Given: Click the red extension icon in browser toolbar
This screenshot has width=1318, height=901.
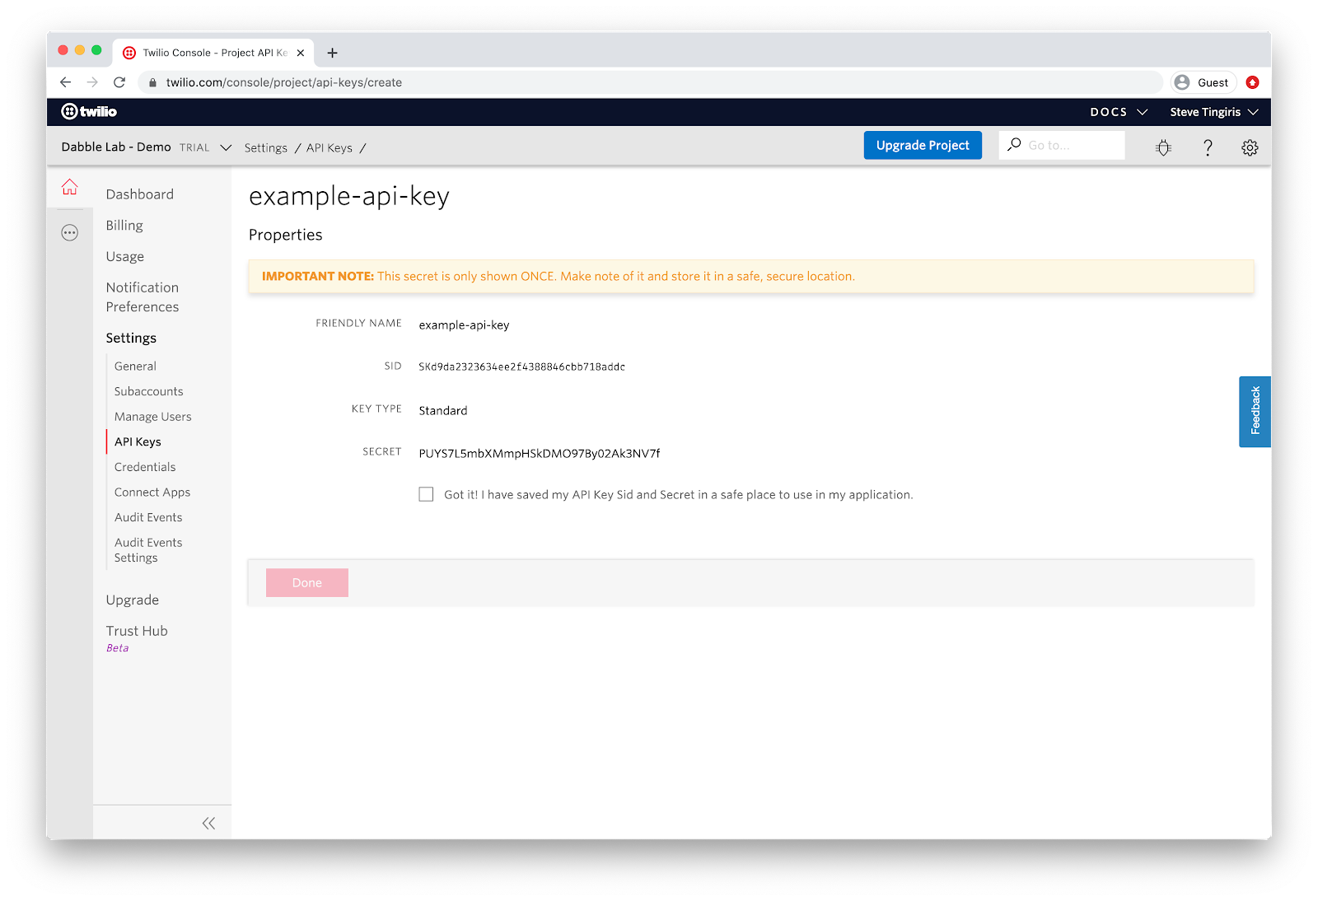Looking at the screenshot, I should click(1252, 82).
